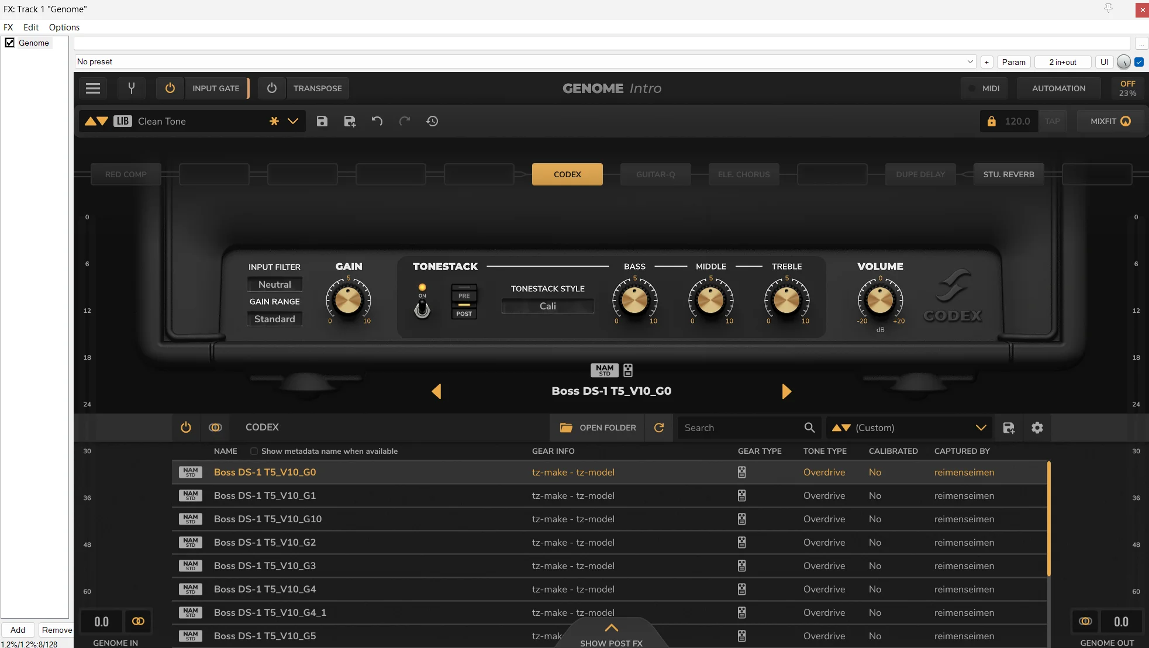This screenshot has height=648, width=1149.
Task: Open the AUTOMATION panel
Action: point(1058,88)
